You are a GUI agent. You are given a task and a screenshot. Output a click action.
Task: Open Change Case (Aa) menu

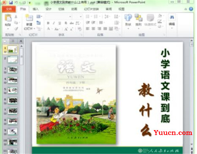tap(57, 29)
